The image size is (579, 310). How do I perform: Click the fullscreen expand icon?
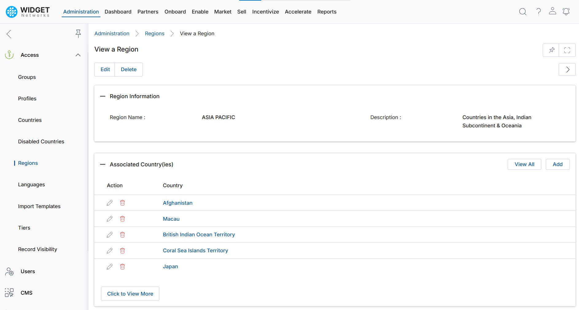click(567, 50)
